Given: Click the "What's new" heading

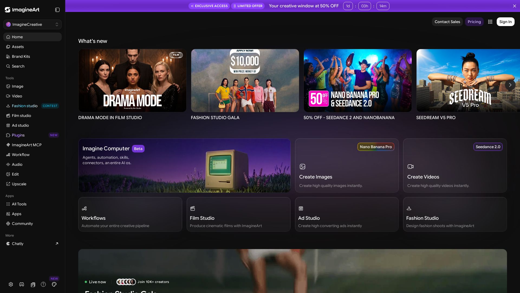Looking at the screenshot, I should pyautogui.click(x=93, y=41).
